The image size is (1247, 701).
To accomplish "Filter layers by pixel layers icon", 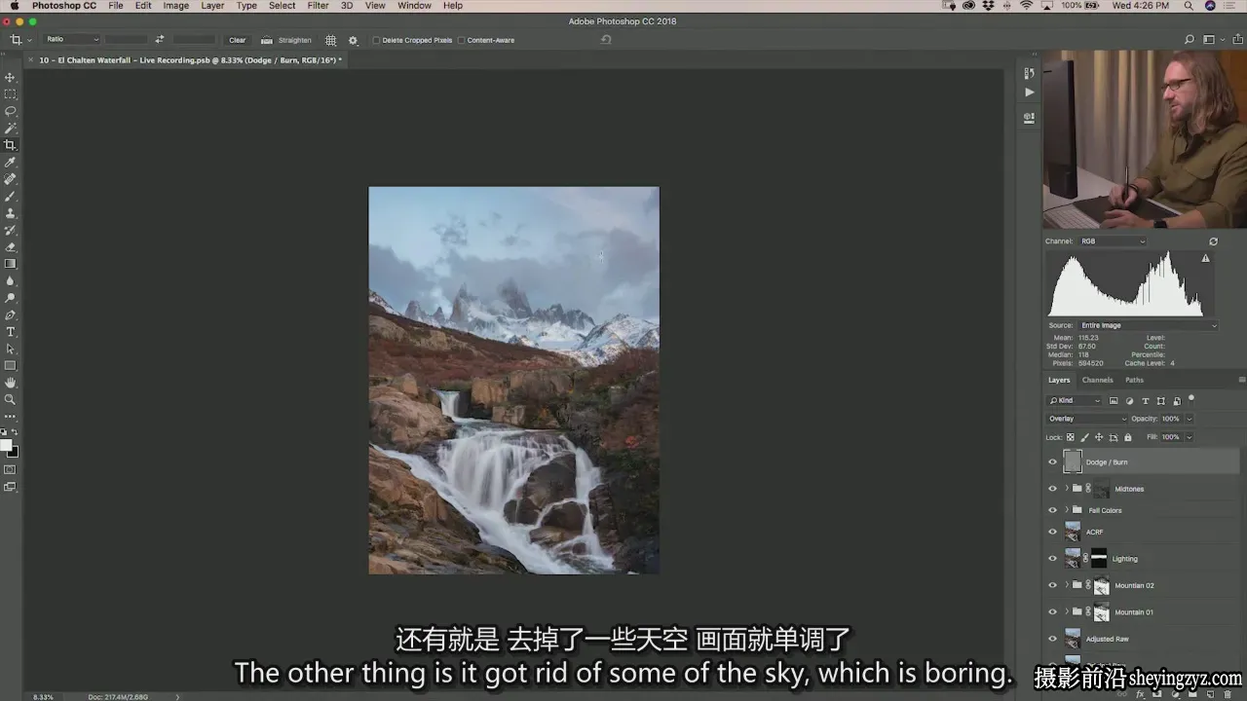I will [x=1114, y=400].
